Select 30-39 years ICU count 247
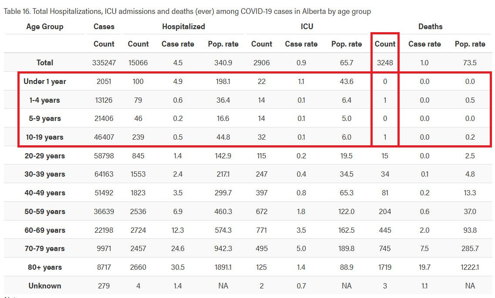This screenshot has height=298, width=495. pyautogui.click(x=261, y=174)
